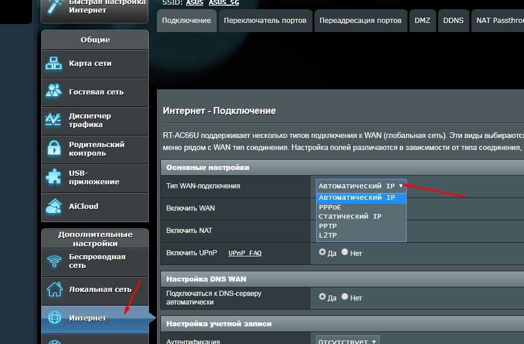Click the Настройка DNS WAN heading
Image resolution: width=524 pixels, height=344 pixels.
pyautogui.click(x=206, y=279)
